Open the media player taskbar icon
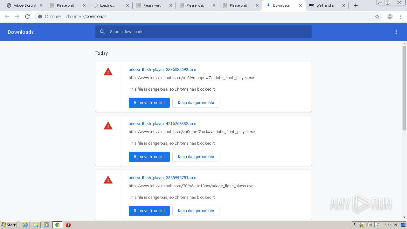 [46, 225]
